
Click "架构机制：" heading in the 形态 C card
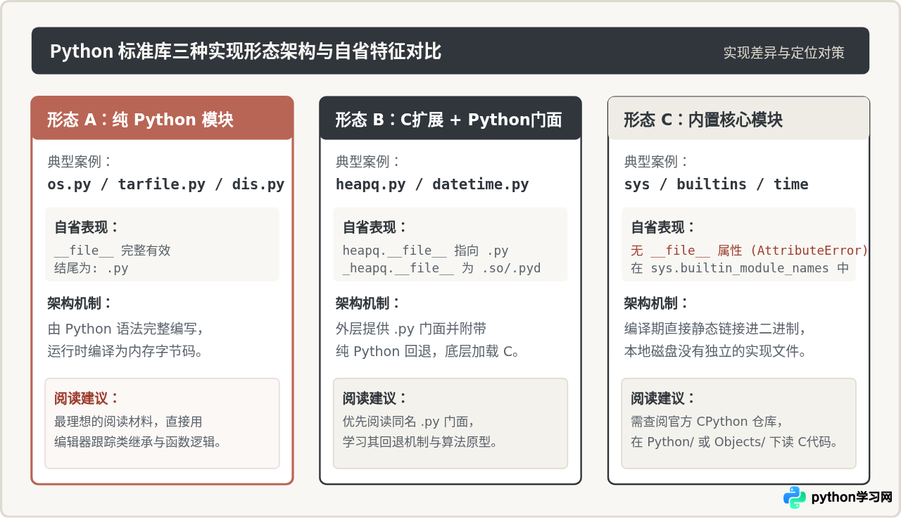657,303
